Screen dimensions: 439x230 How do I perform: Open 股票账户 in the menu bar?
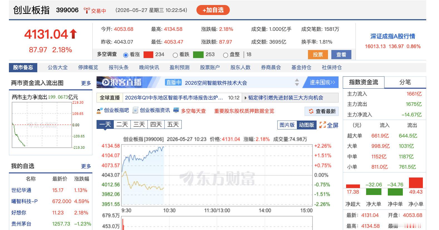pyautogui.click(x=210, y=67)
